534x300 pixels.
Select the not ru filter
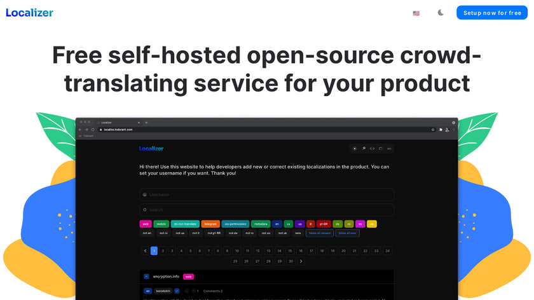point(163,233)
